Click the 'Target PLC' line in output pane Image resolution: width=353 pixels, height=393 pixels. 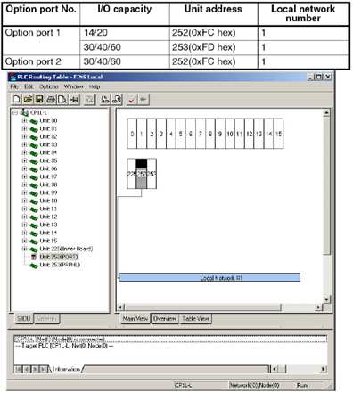pyautogui.click(x=63, y=346)
